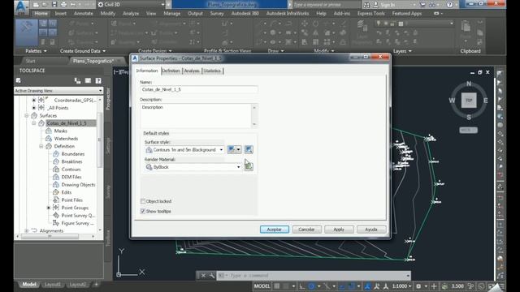The width and height of the screenshot is (520, 292).
Task: Select Breaklines in the Definition tree
Action: (71, 161)
